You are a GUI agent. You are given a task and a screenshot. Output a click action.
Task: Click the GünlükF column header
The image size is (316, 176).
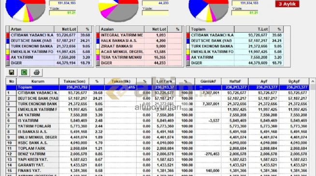click(208, 81)
